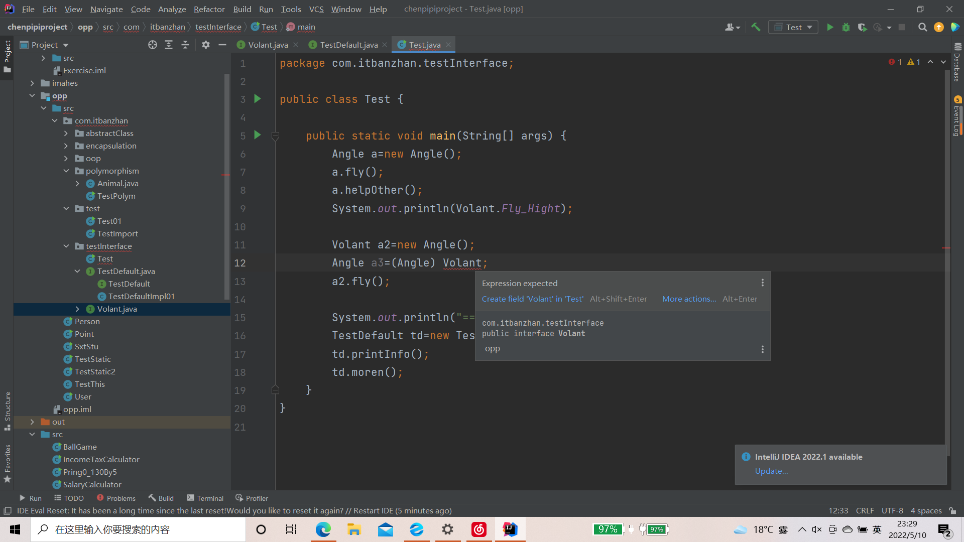The height and width of the screenshot is (542, 964).
Task: Open the Refactor menu
Action: coord(209,9)
